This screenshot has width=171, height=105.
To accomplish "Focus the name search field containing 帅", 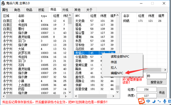I will point(157,76).
